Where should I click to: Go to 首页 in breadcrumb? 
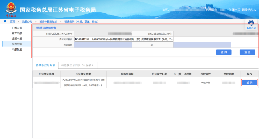click(x=12, y=22)
